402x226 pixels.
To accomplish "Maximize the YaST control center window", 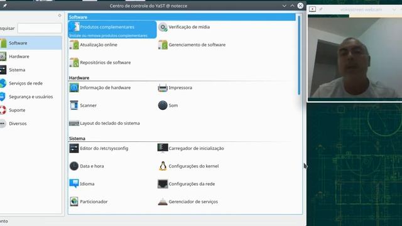I will (292, 6).
